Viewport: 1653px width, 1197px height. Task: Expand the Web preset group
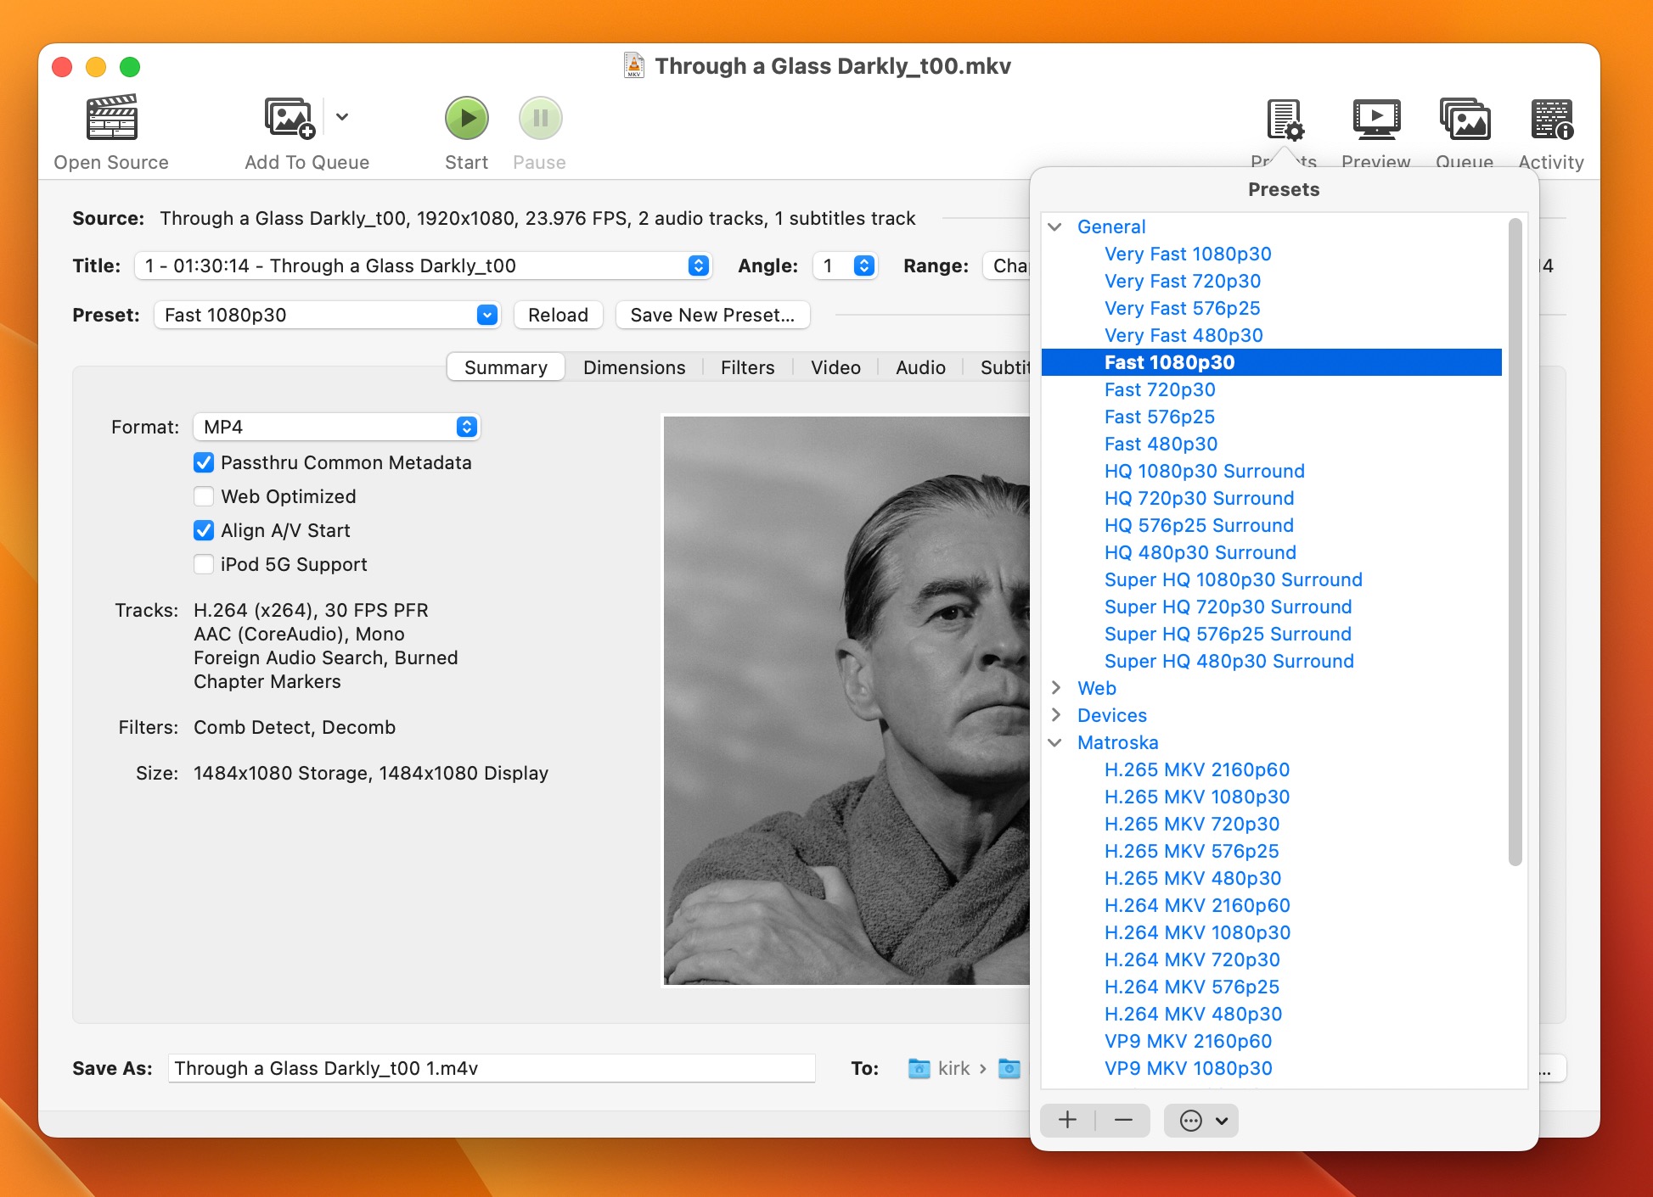pos(1055,688)
